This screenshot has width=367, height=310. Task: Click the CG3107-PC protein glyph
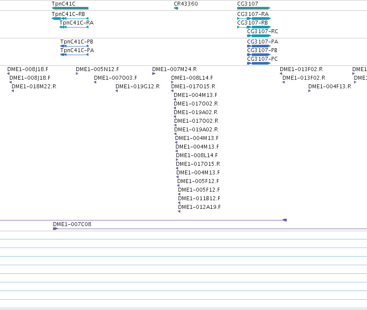[259, 63]
